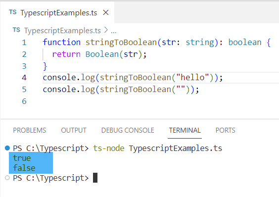Screen dimensions: 279x197
Task: Open the DEBUG CONSOLE panel tab
Action: [128, 130]
